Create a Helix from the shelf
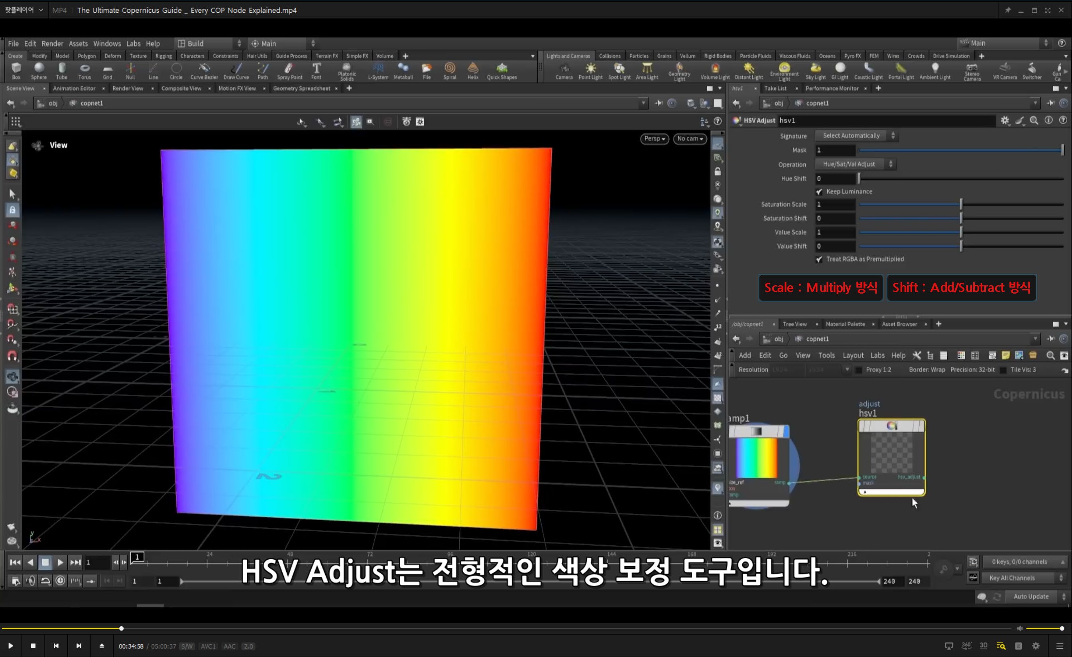Viewport: 1072px width, 657px height. (x=473, y=71)
